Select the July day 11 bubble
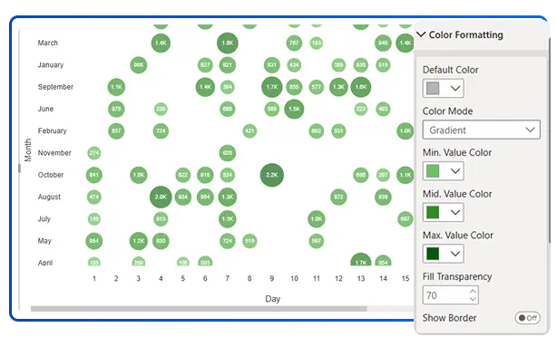557x337 pixels. click(317, 219)
